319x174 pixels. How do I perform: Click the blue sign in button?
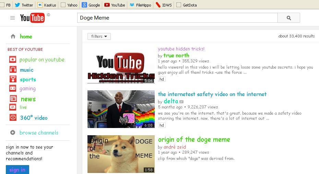coord(17,170)
